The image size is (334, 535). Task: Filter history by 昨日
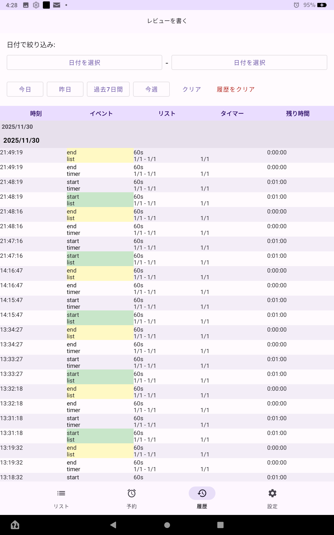[x=65, y=89]
